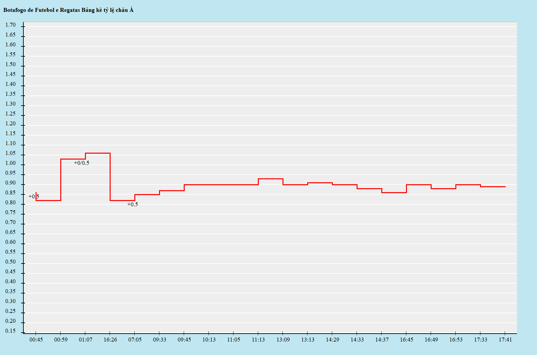Click the chart title 'Botafogo de Futebol e Regatas'
The width and height of the screenshot is (537, 355).
coord(68,10)
